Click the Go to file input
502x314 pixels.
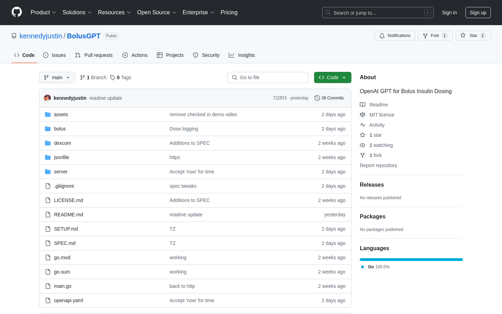point(268,77)
